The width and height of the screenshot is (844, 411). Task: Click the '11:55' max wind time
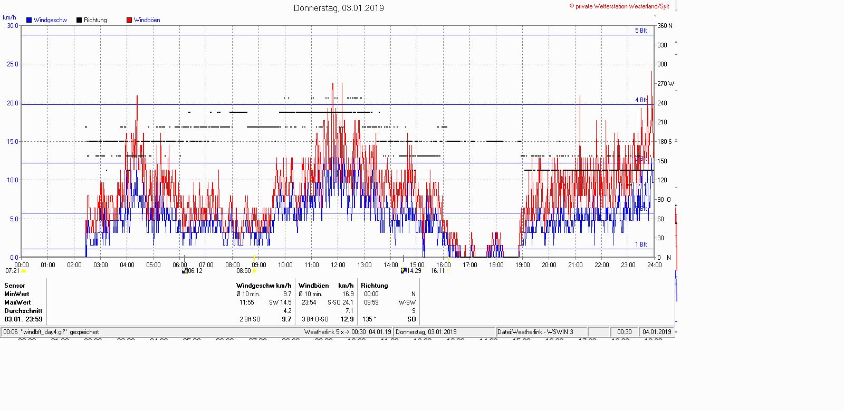tap(247, 302)
